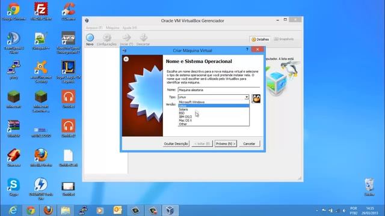Open CCleaner desktop shortcut

(69, 11)
